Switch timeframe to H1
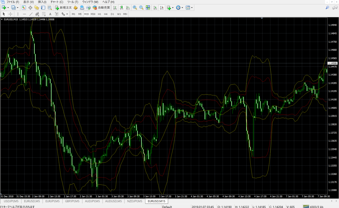The height and width of the screenshot is (208, 339). [x=99, y=14]
